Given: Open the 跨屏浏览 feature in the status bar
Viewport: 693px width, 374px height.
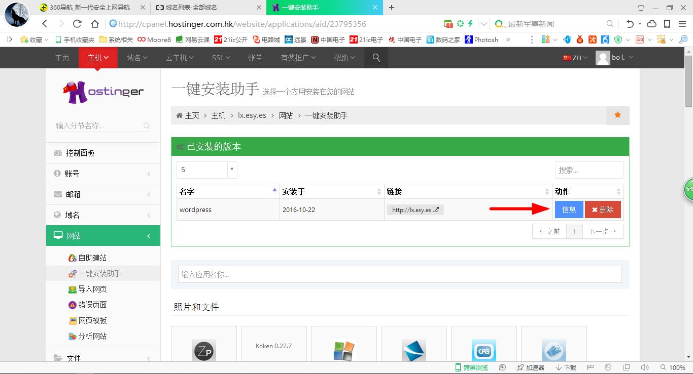Looking at the screenshot, I should [471, 367].
